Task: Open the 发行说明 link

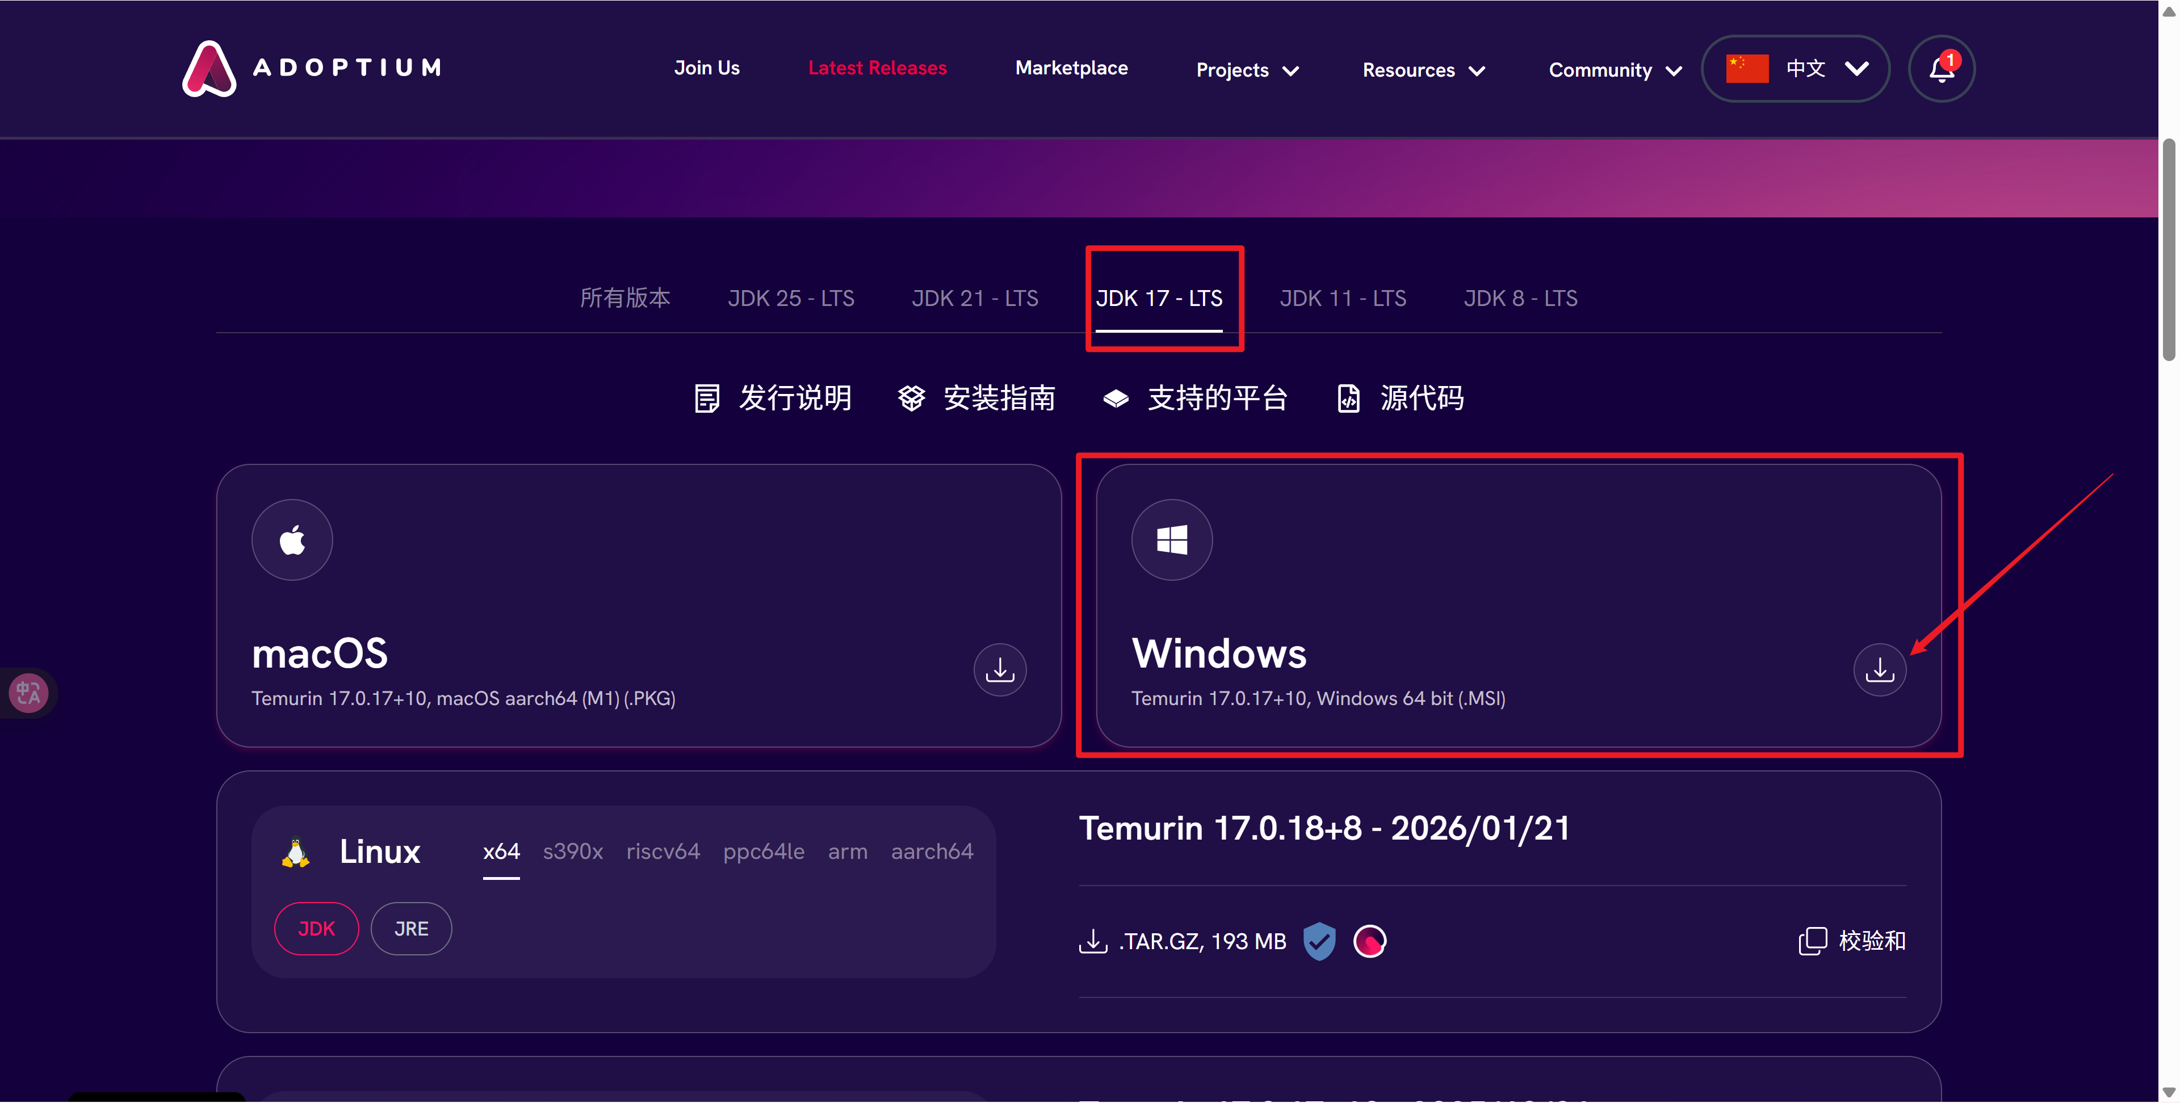Action: [x=773, y=398]
